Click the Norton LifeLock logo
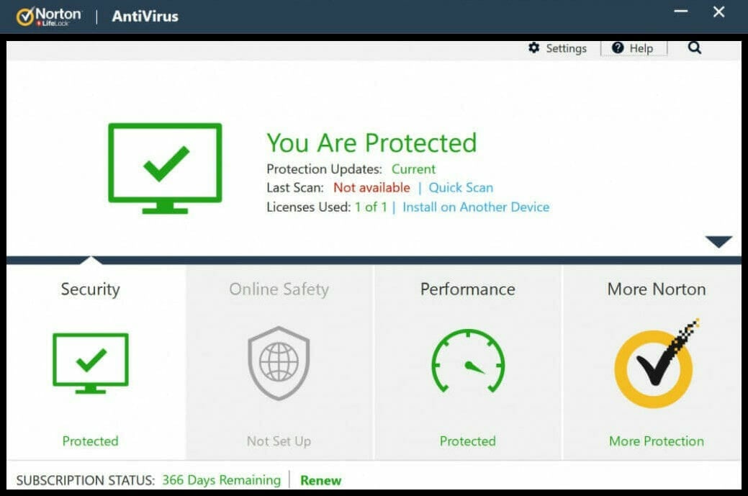Viewport: 748px width, 496px height. point(49,17)
